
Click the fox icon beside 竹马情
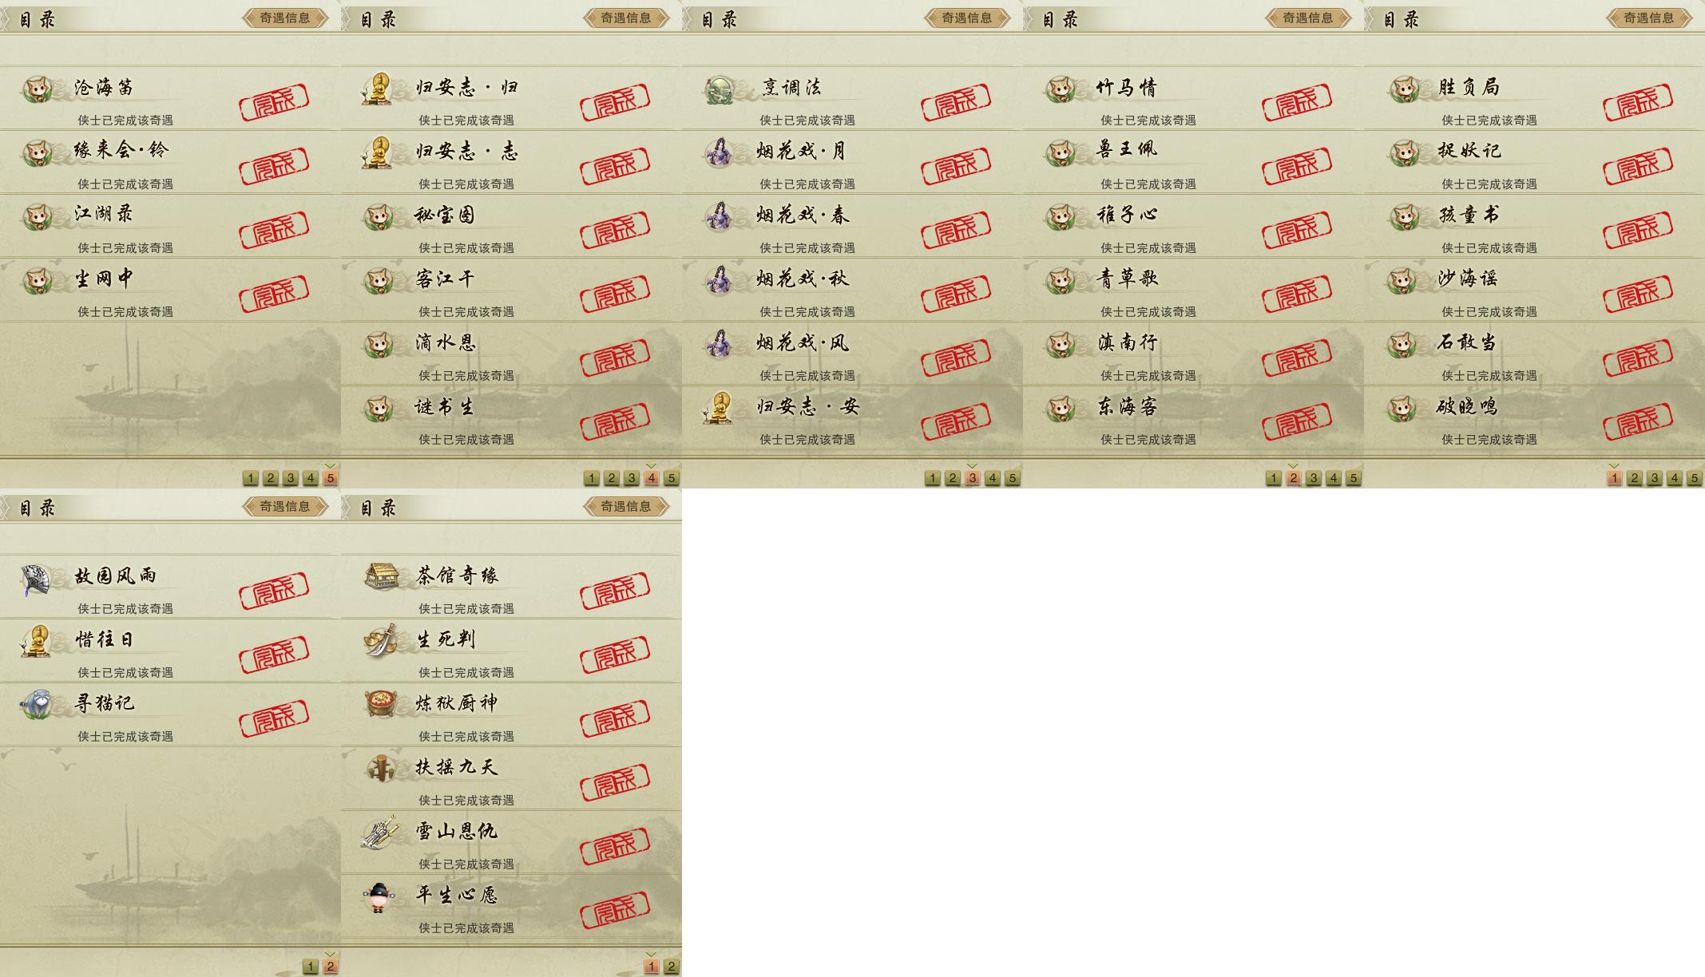point(1061,88)
